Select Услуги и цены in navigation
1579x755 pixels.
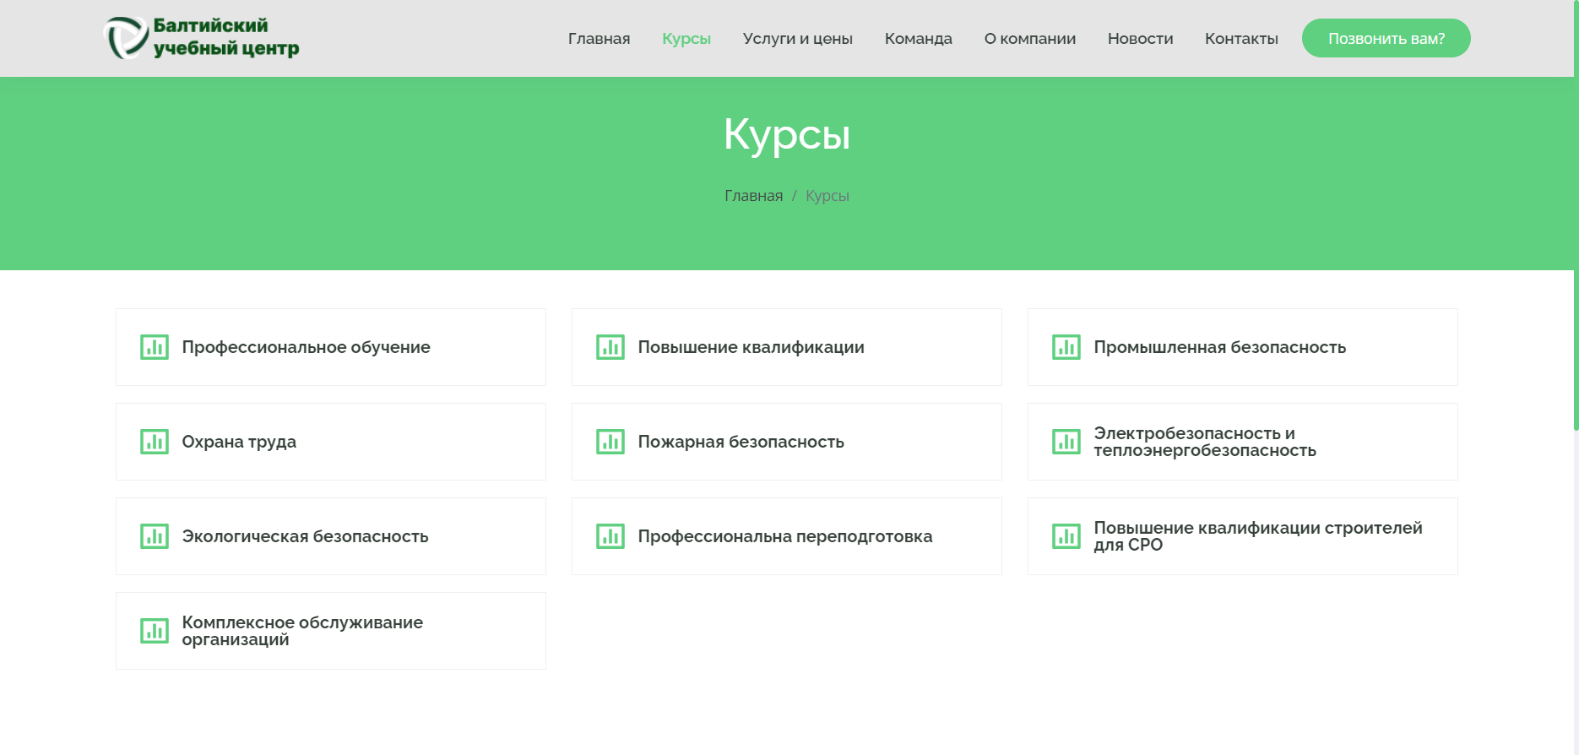(x=797, y=39)
